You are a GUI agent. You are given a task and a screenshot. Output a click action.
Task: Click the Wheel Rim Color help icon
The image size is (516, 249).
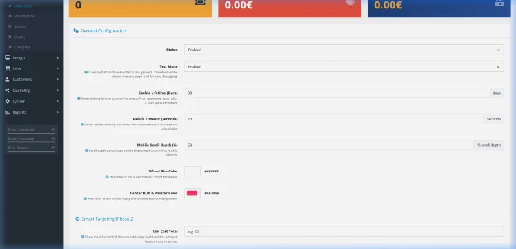[x=107, y=177]
